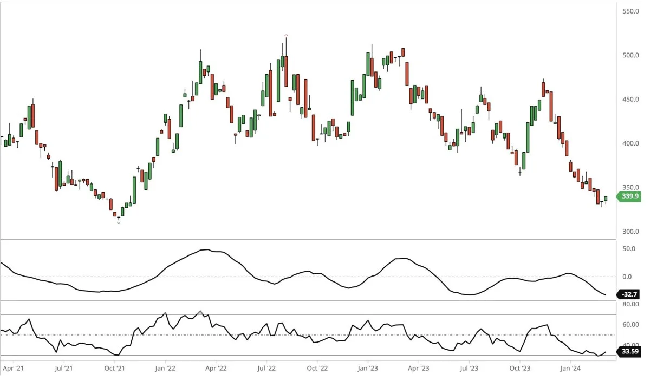This screenshot has width=650, height=381.
Task: Select the Jul '21 date label
Action: 64,369
